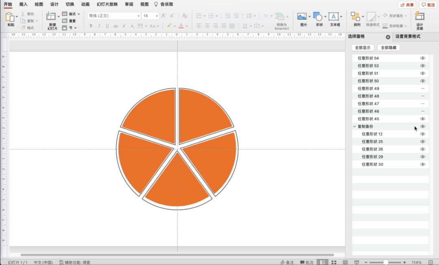Switch to slide sorter view icon

(x=334, y=262)
